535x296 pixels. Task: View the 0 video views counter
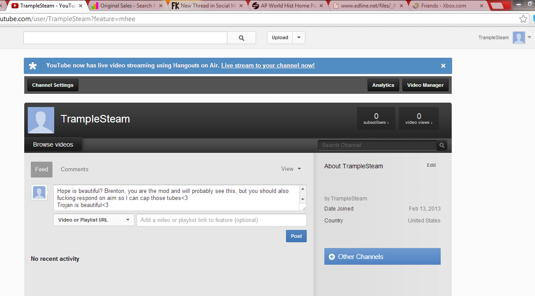(419, 118)
